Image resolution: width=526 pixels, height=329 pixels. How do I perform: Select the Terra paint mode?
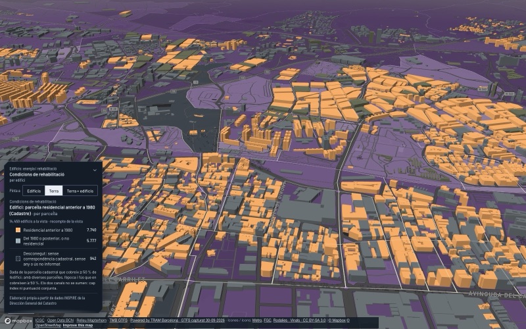[x=54, y=191]
